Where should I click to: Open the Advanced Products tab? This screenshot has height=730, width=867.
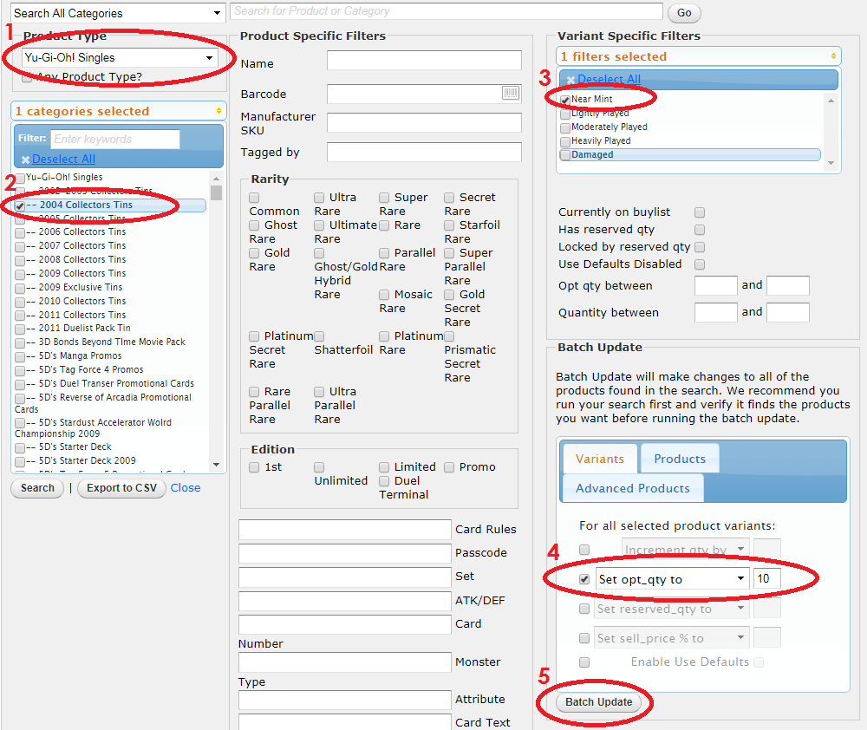pyautogui.click(x=633, y=488)
